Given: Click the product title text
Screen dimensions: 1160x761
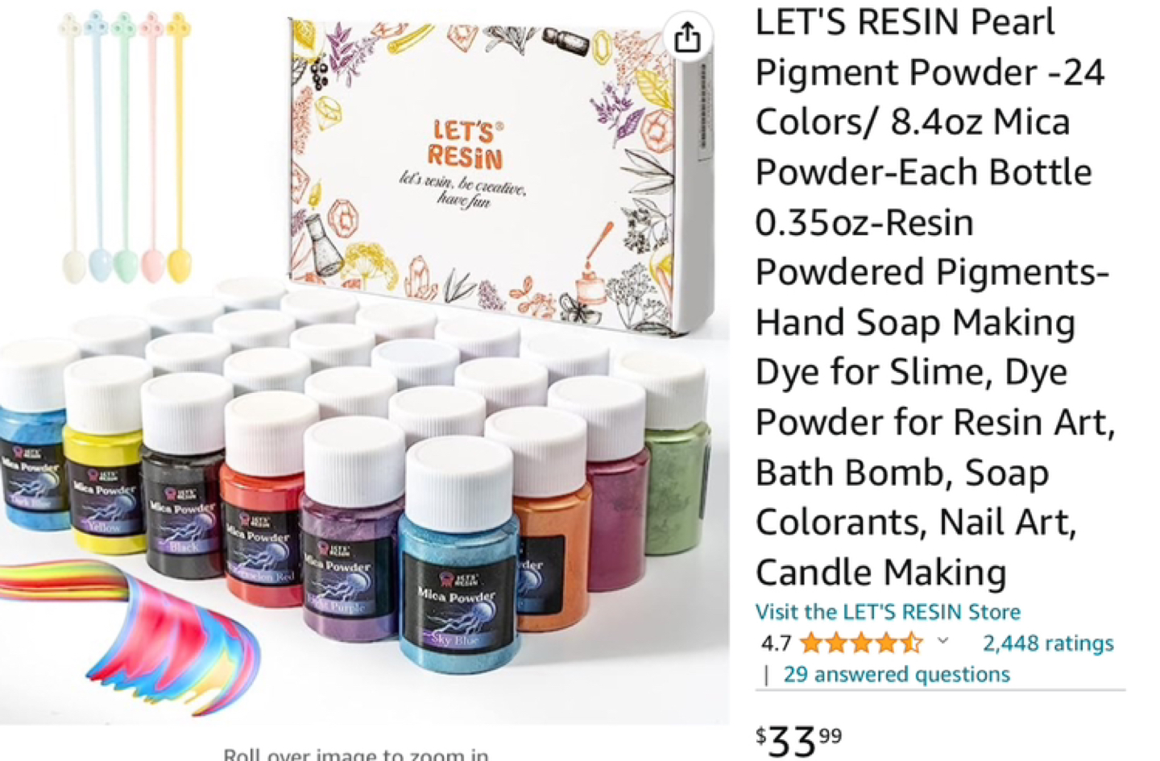Looking at the screenshot, I should click(x=934, y=296).
